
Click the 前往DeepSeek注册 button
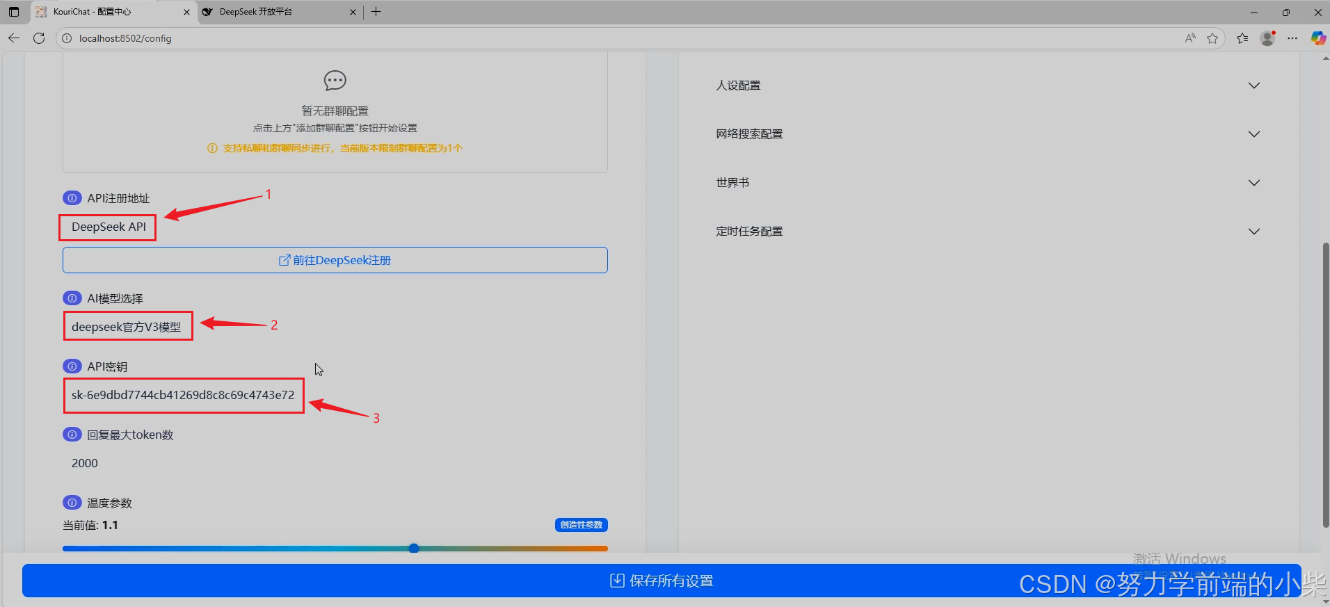click(x=335, y=260)
